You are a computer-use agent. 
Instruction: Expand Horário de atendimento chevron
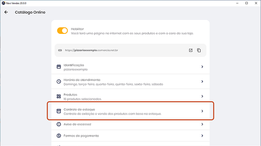click(x=202, y=81)
